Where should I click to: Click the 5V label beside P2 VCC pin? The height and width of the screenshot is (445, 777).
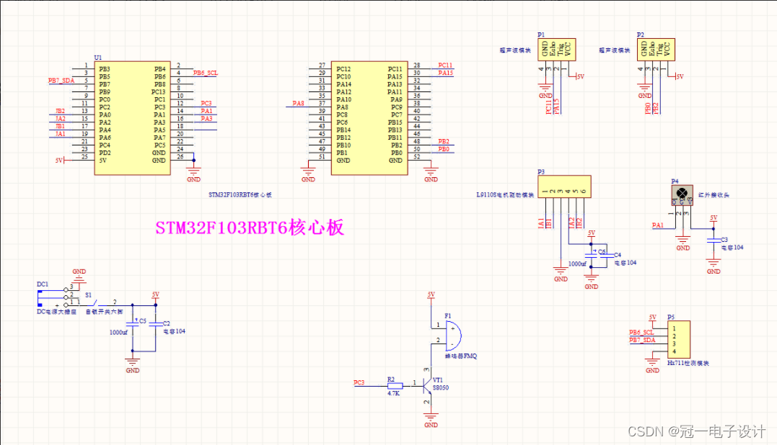tap(680, 76)
